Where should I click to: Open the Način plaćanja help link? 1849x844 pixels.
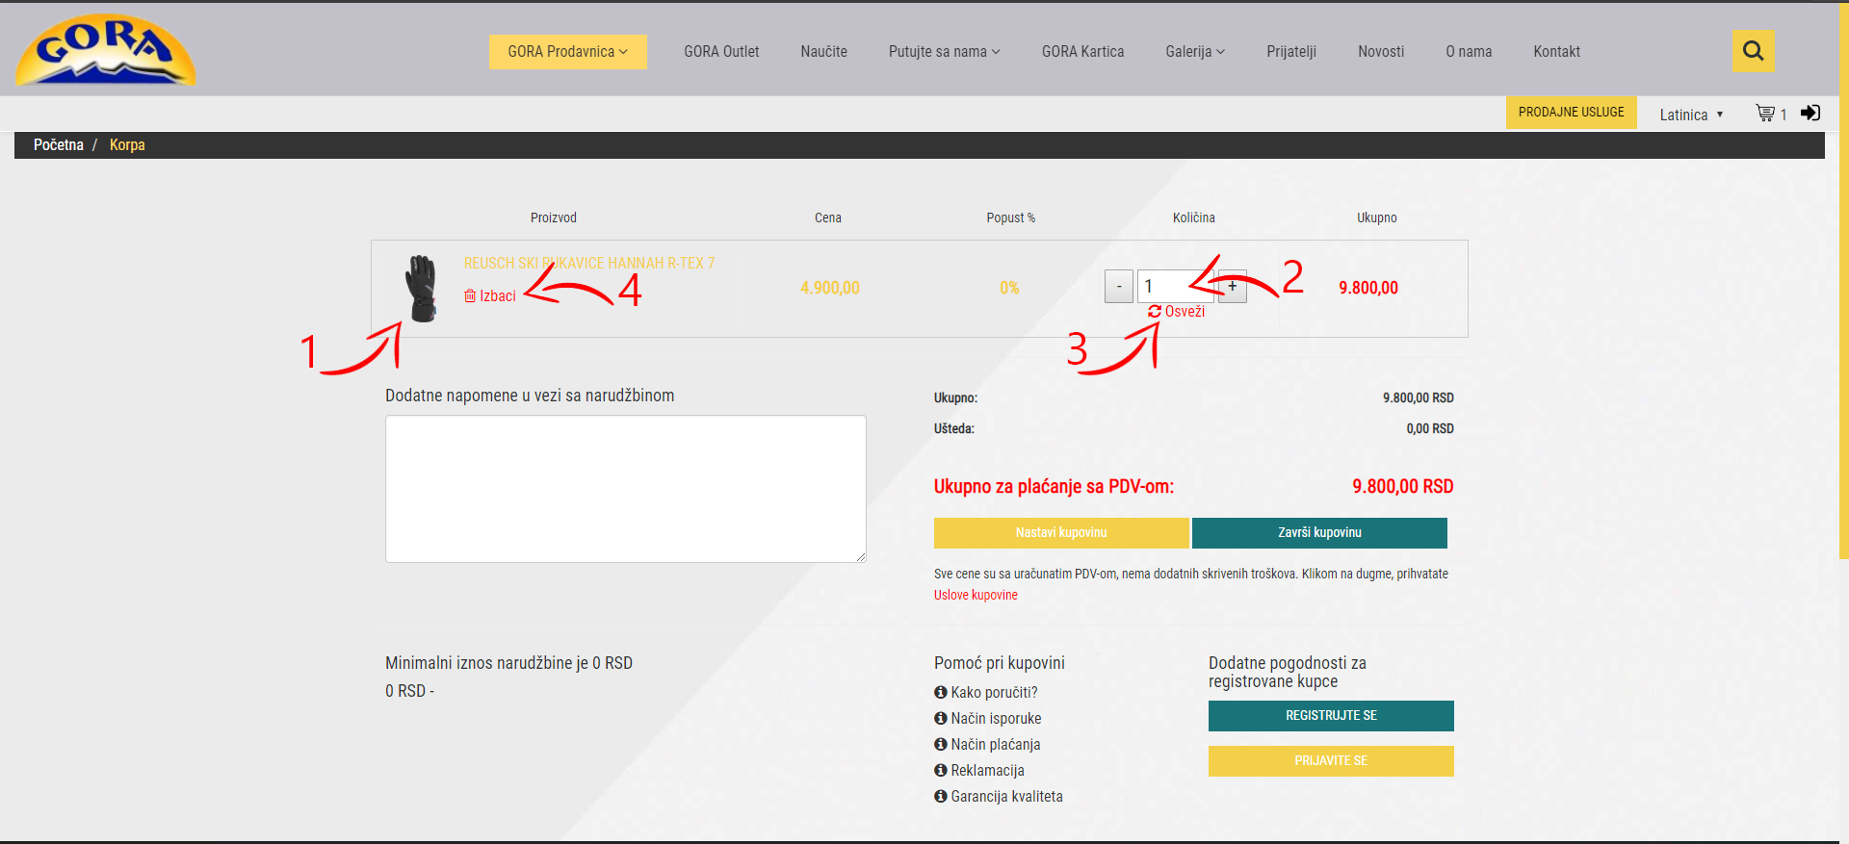[x=987, y=744]
